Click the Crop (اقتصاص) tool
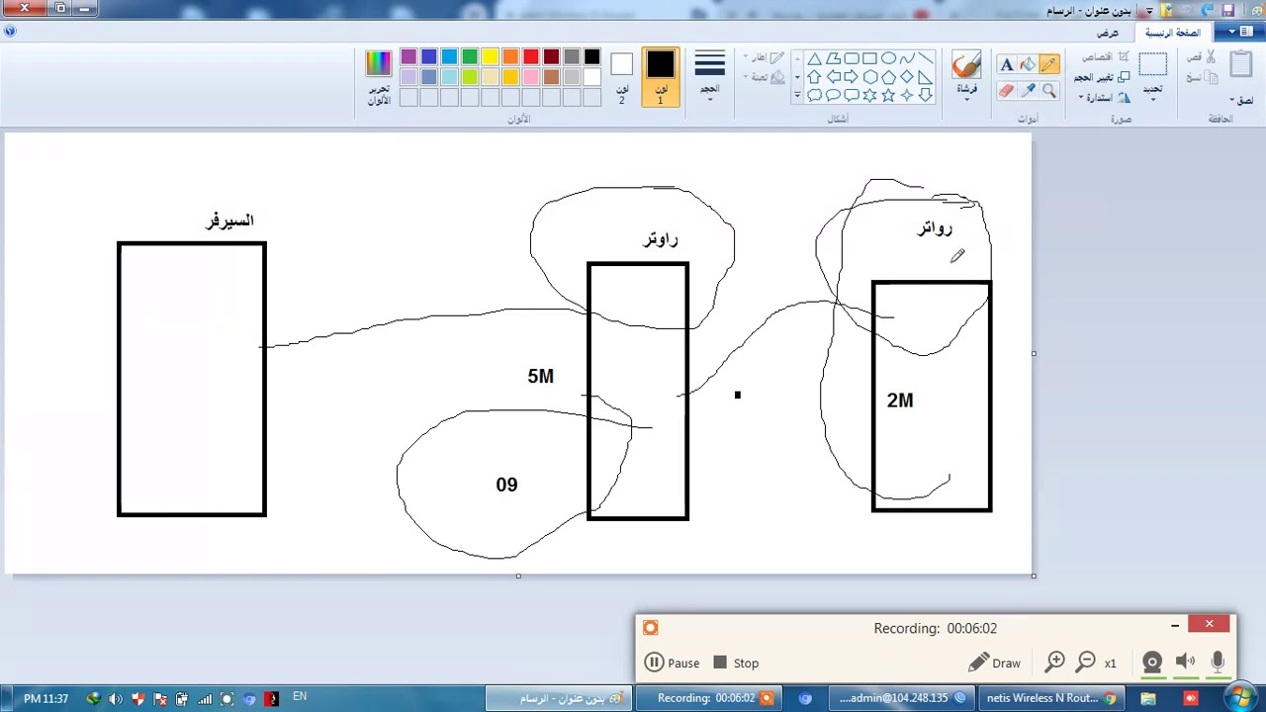Screen dimensions: 1266x712 tap(1105, 57)
